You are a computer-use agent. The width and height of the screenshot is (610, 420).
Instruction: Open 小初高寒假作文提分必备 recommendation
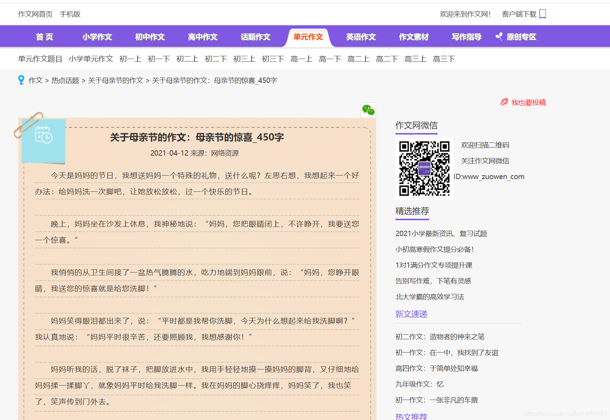(434, 249)
